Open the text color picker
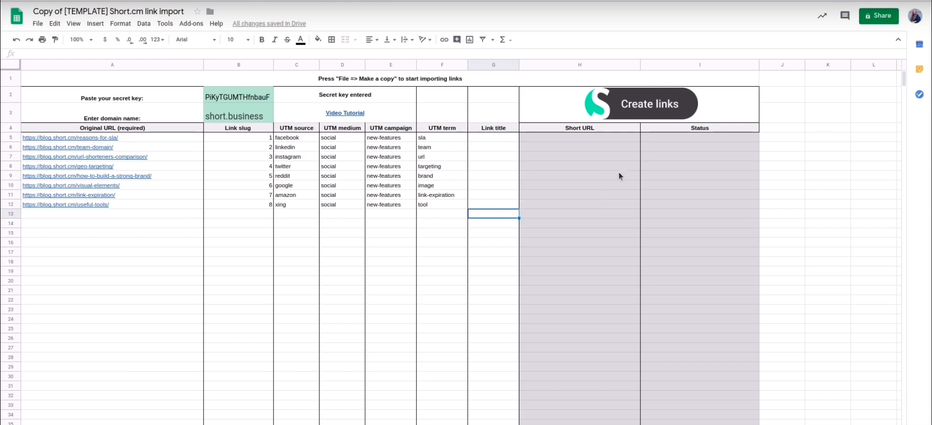 [x=301, y=40]
